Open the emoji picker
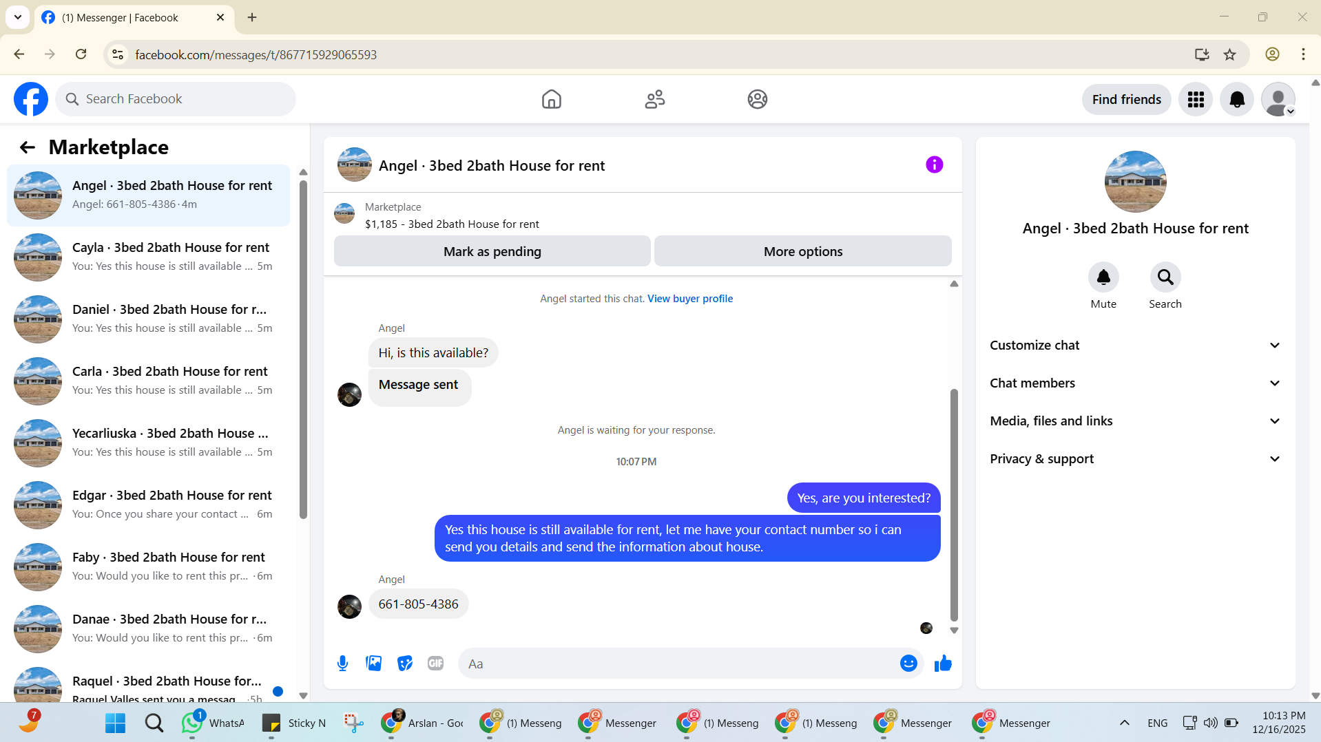 pyautogui.click(x=908, y=664)
